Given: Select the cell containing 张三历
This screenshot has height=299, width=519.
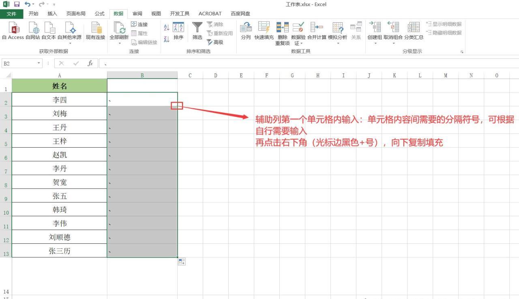Looking at the screenshot, I should tap(60, 251).
